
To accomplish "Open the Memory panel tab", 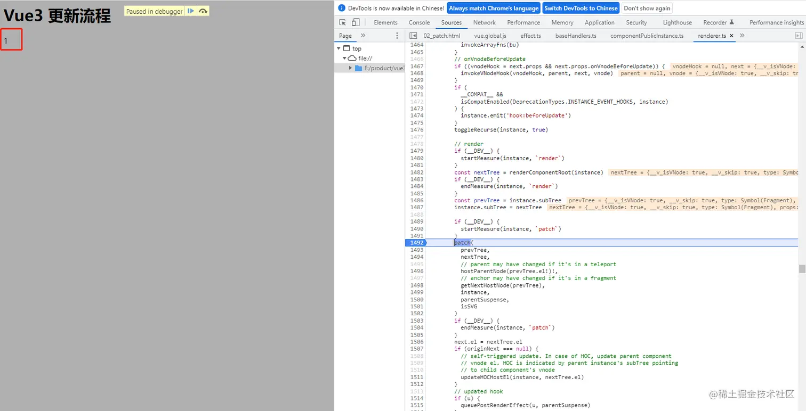I will pos(562,22).
